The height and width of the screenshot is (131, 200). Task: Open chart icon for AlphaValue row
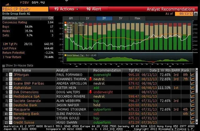tap(192, 88)
